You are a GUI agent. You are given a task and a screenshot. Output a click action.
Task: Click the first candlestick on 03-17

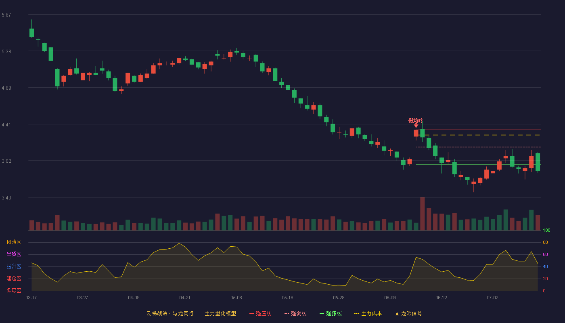pyautogui.click(x=31, y=32)
